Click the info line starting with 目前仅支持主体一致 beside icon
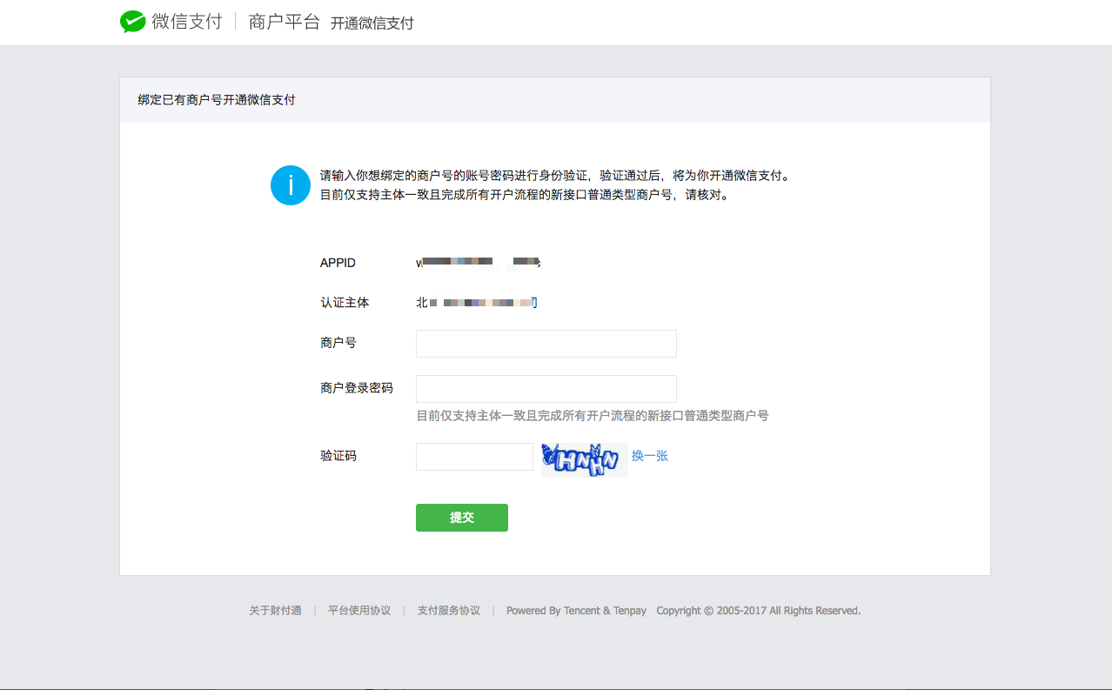Screen dimensions: 1112x690 coord(525,195)
